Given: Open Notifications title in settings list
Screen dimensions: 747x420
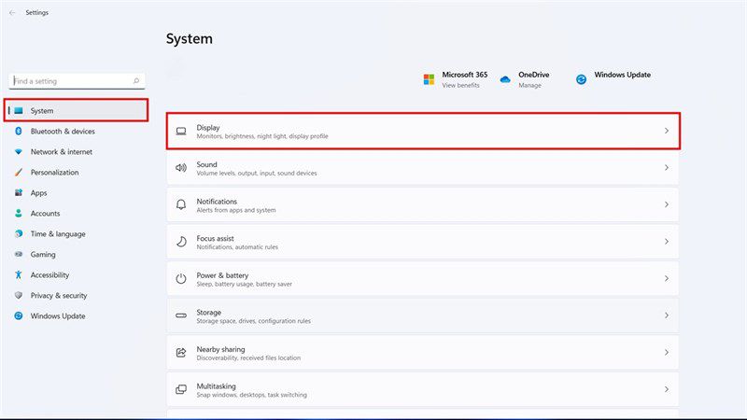Looking at the screenshot, I should pyautogui.click(x=217, y=202).
